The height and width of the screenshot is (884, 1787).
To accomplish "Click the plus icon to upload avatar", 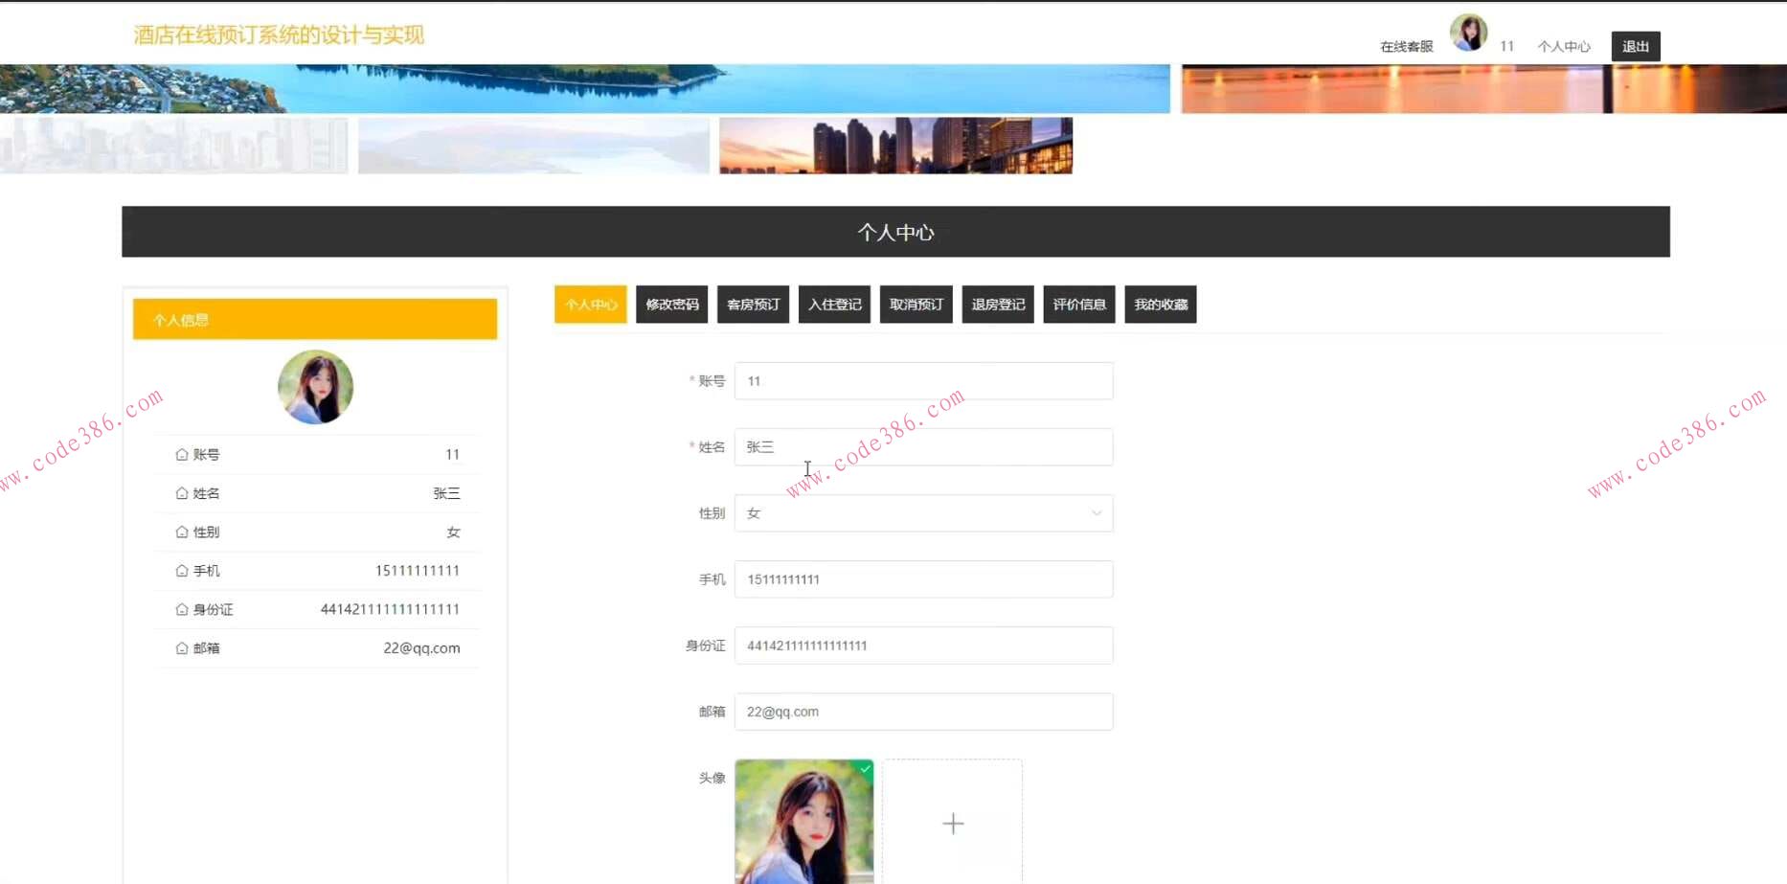I will 953,824.
